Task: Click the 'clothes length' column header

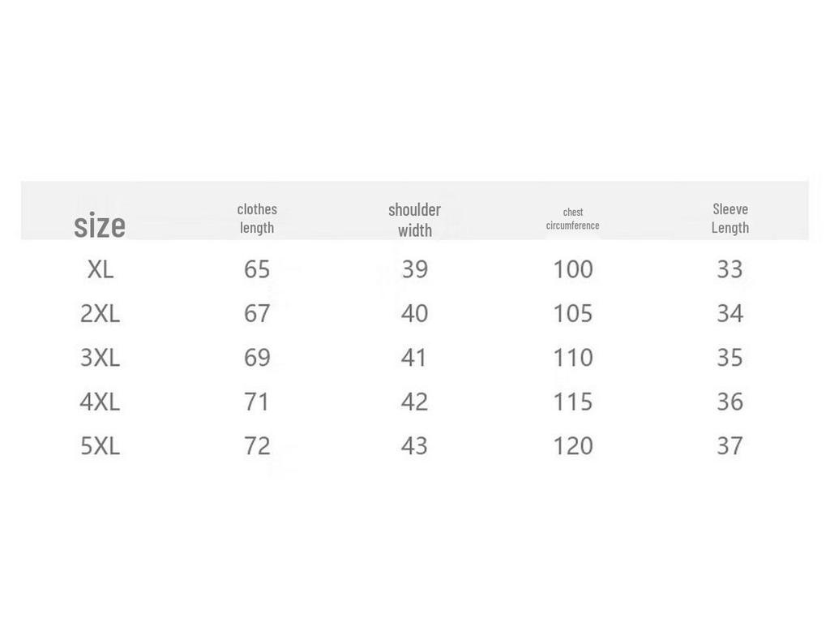Action: [257, 218]
